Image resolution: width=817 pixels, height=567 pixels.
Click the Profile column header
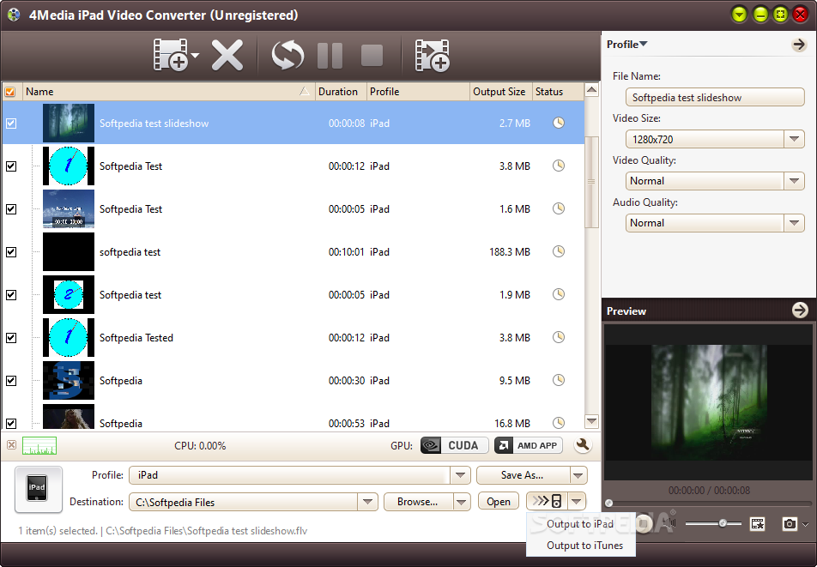(418, 92)
